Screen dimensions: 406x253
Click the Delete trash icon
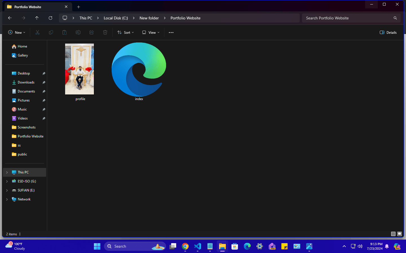pos(105,33)
